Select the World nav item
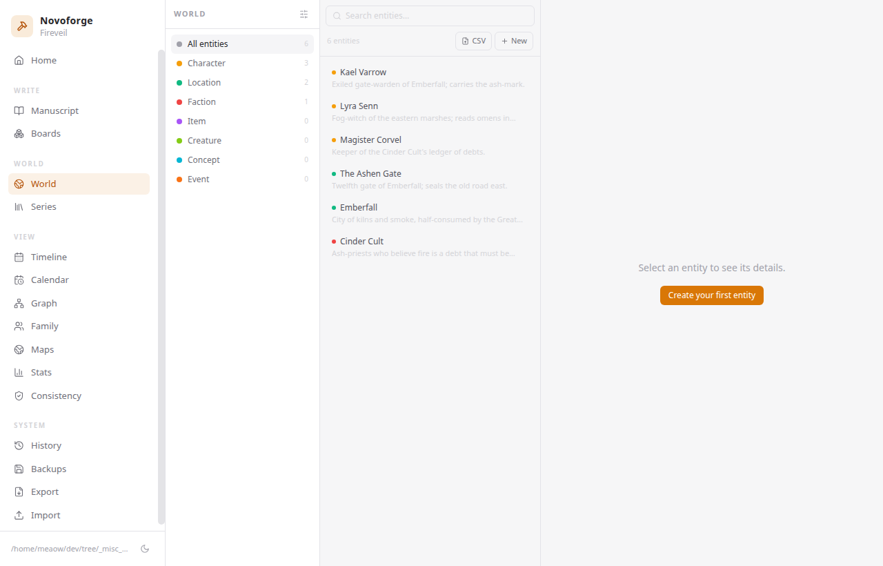This screenshot has height=566, width=883. point(79,184)
